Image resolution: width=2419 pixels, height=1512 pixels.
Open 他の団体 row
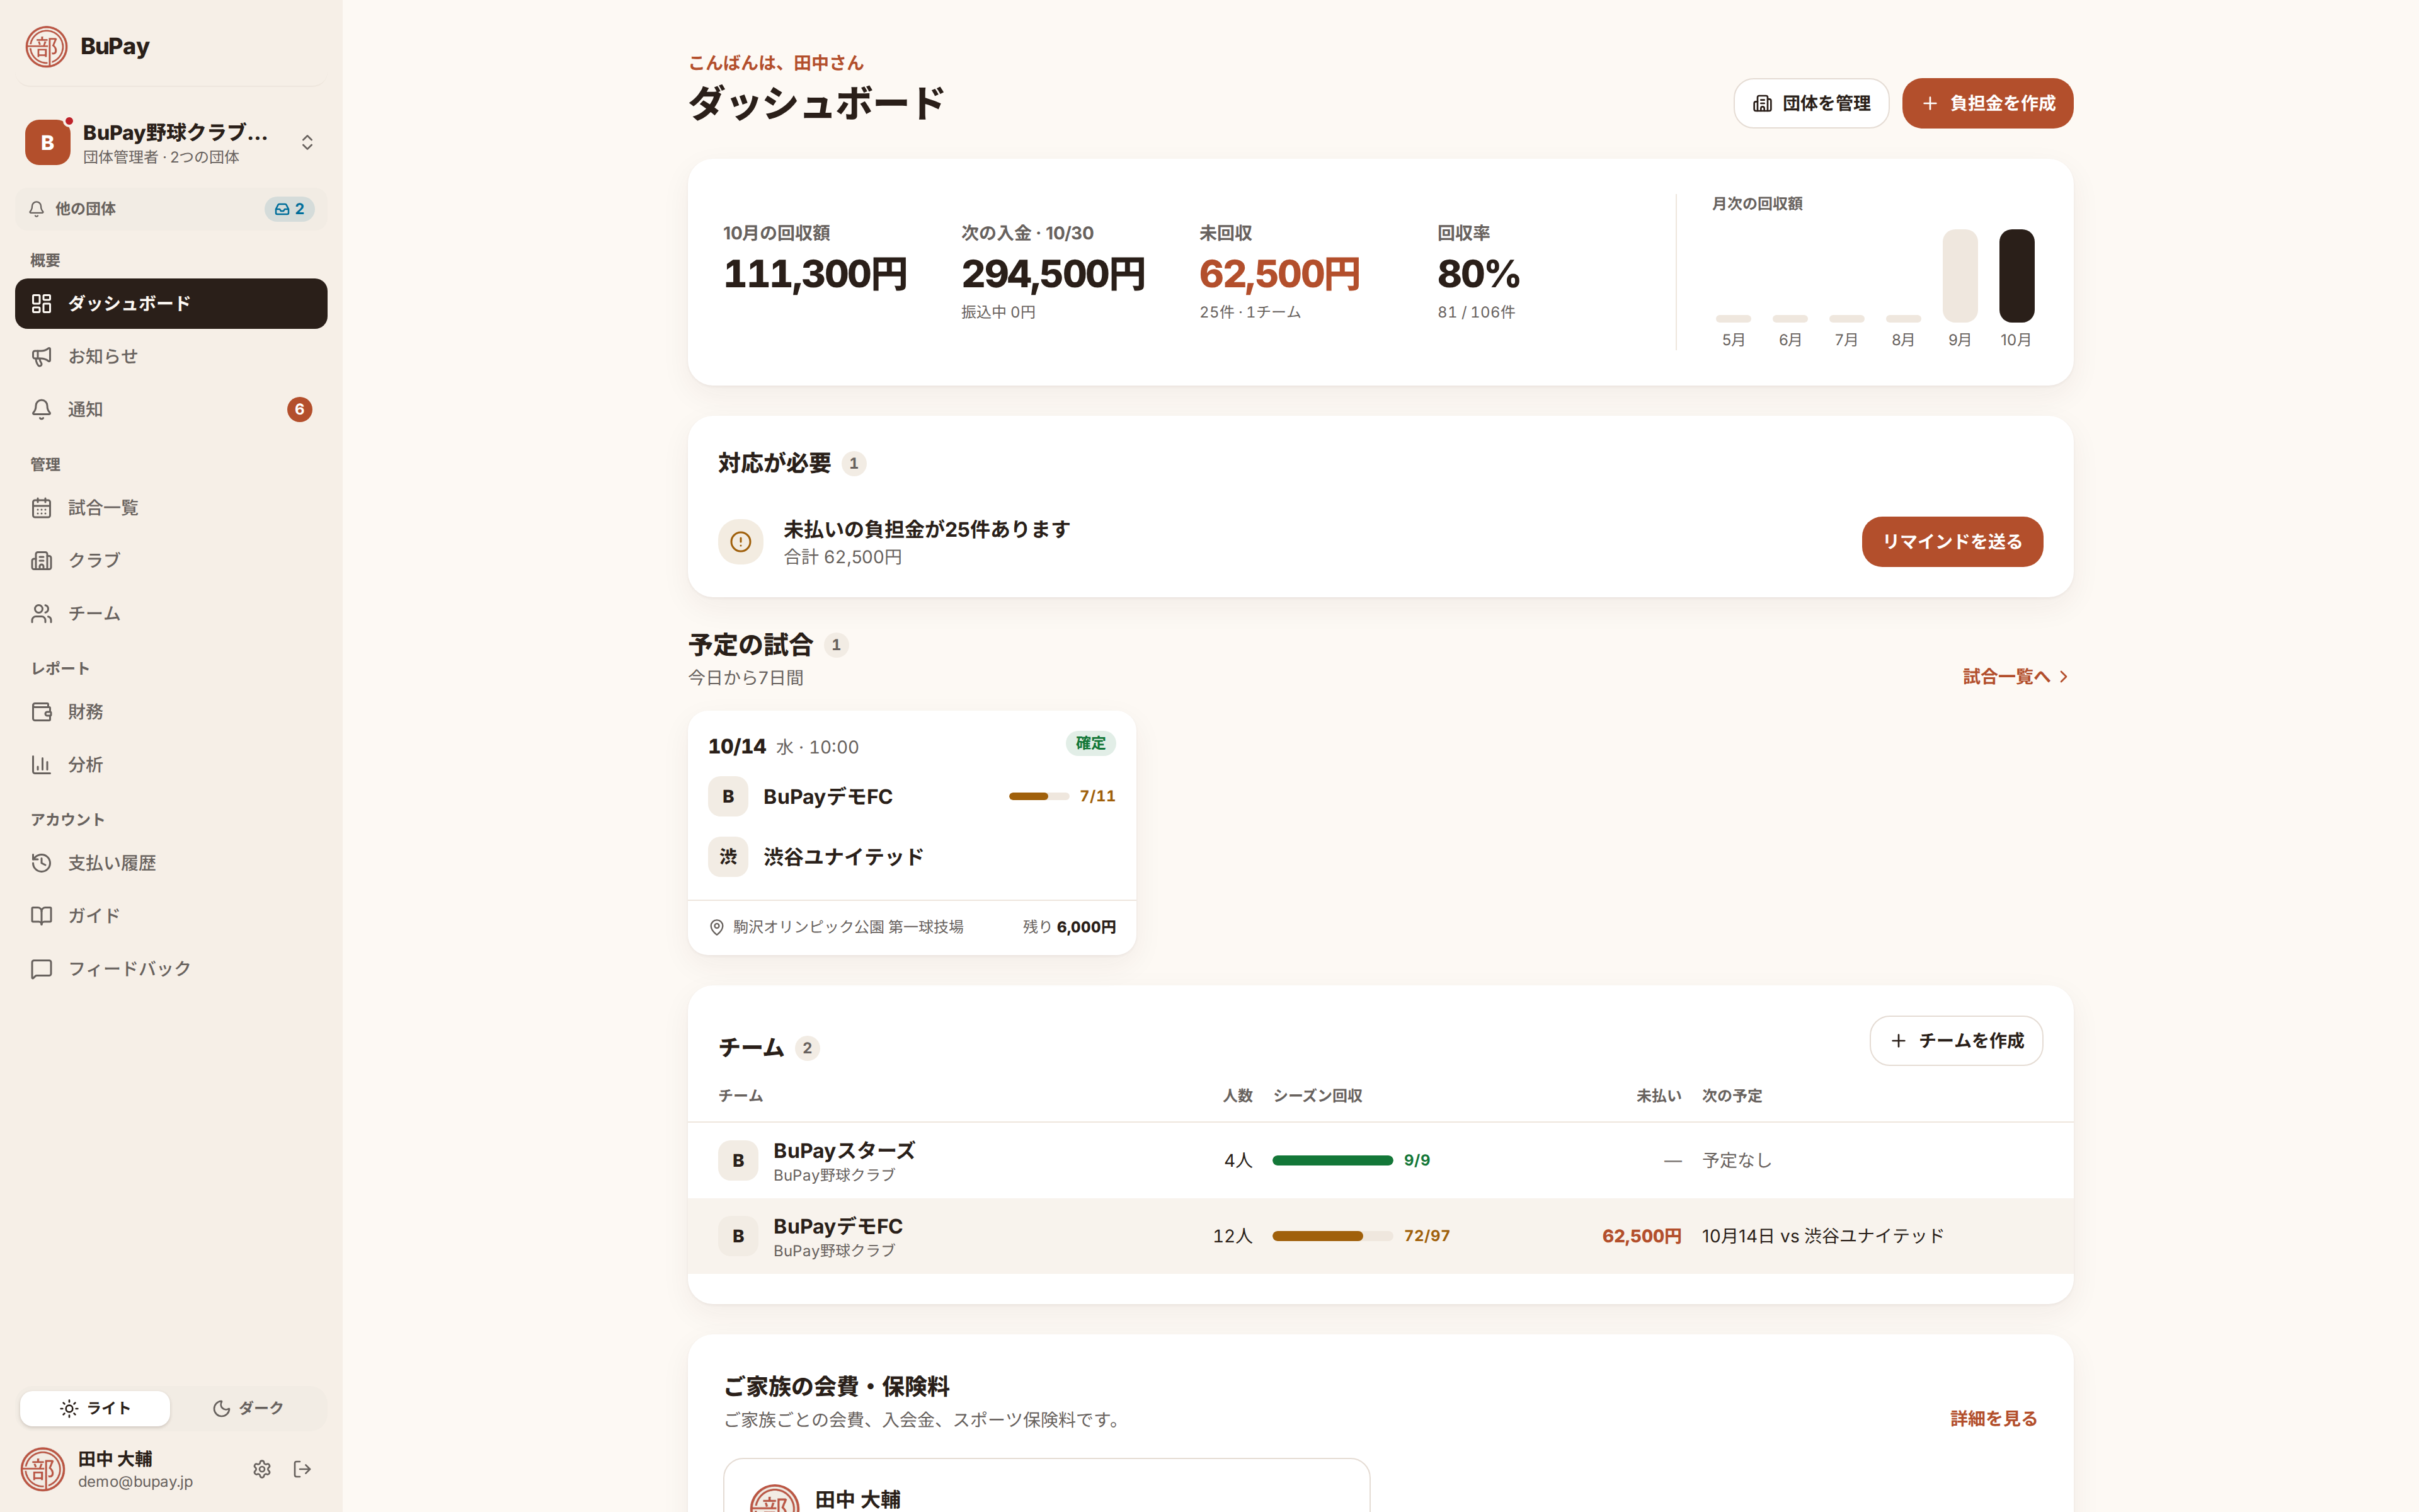[x=171, y=209]
